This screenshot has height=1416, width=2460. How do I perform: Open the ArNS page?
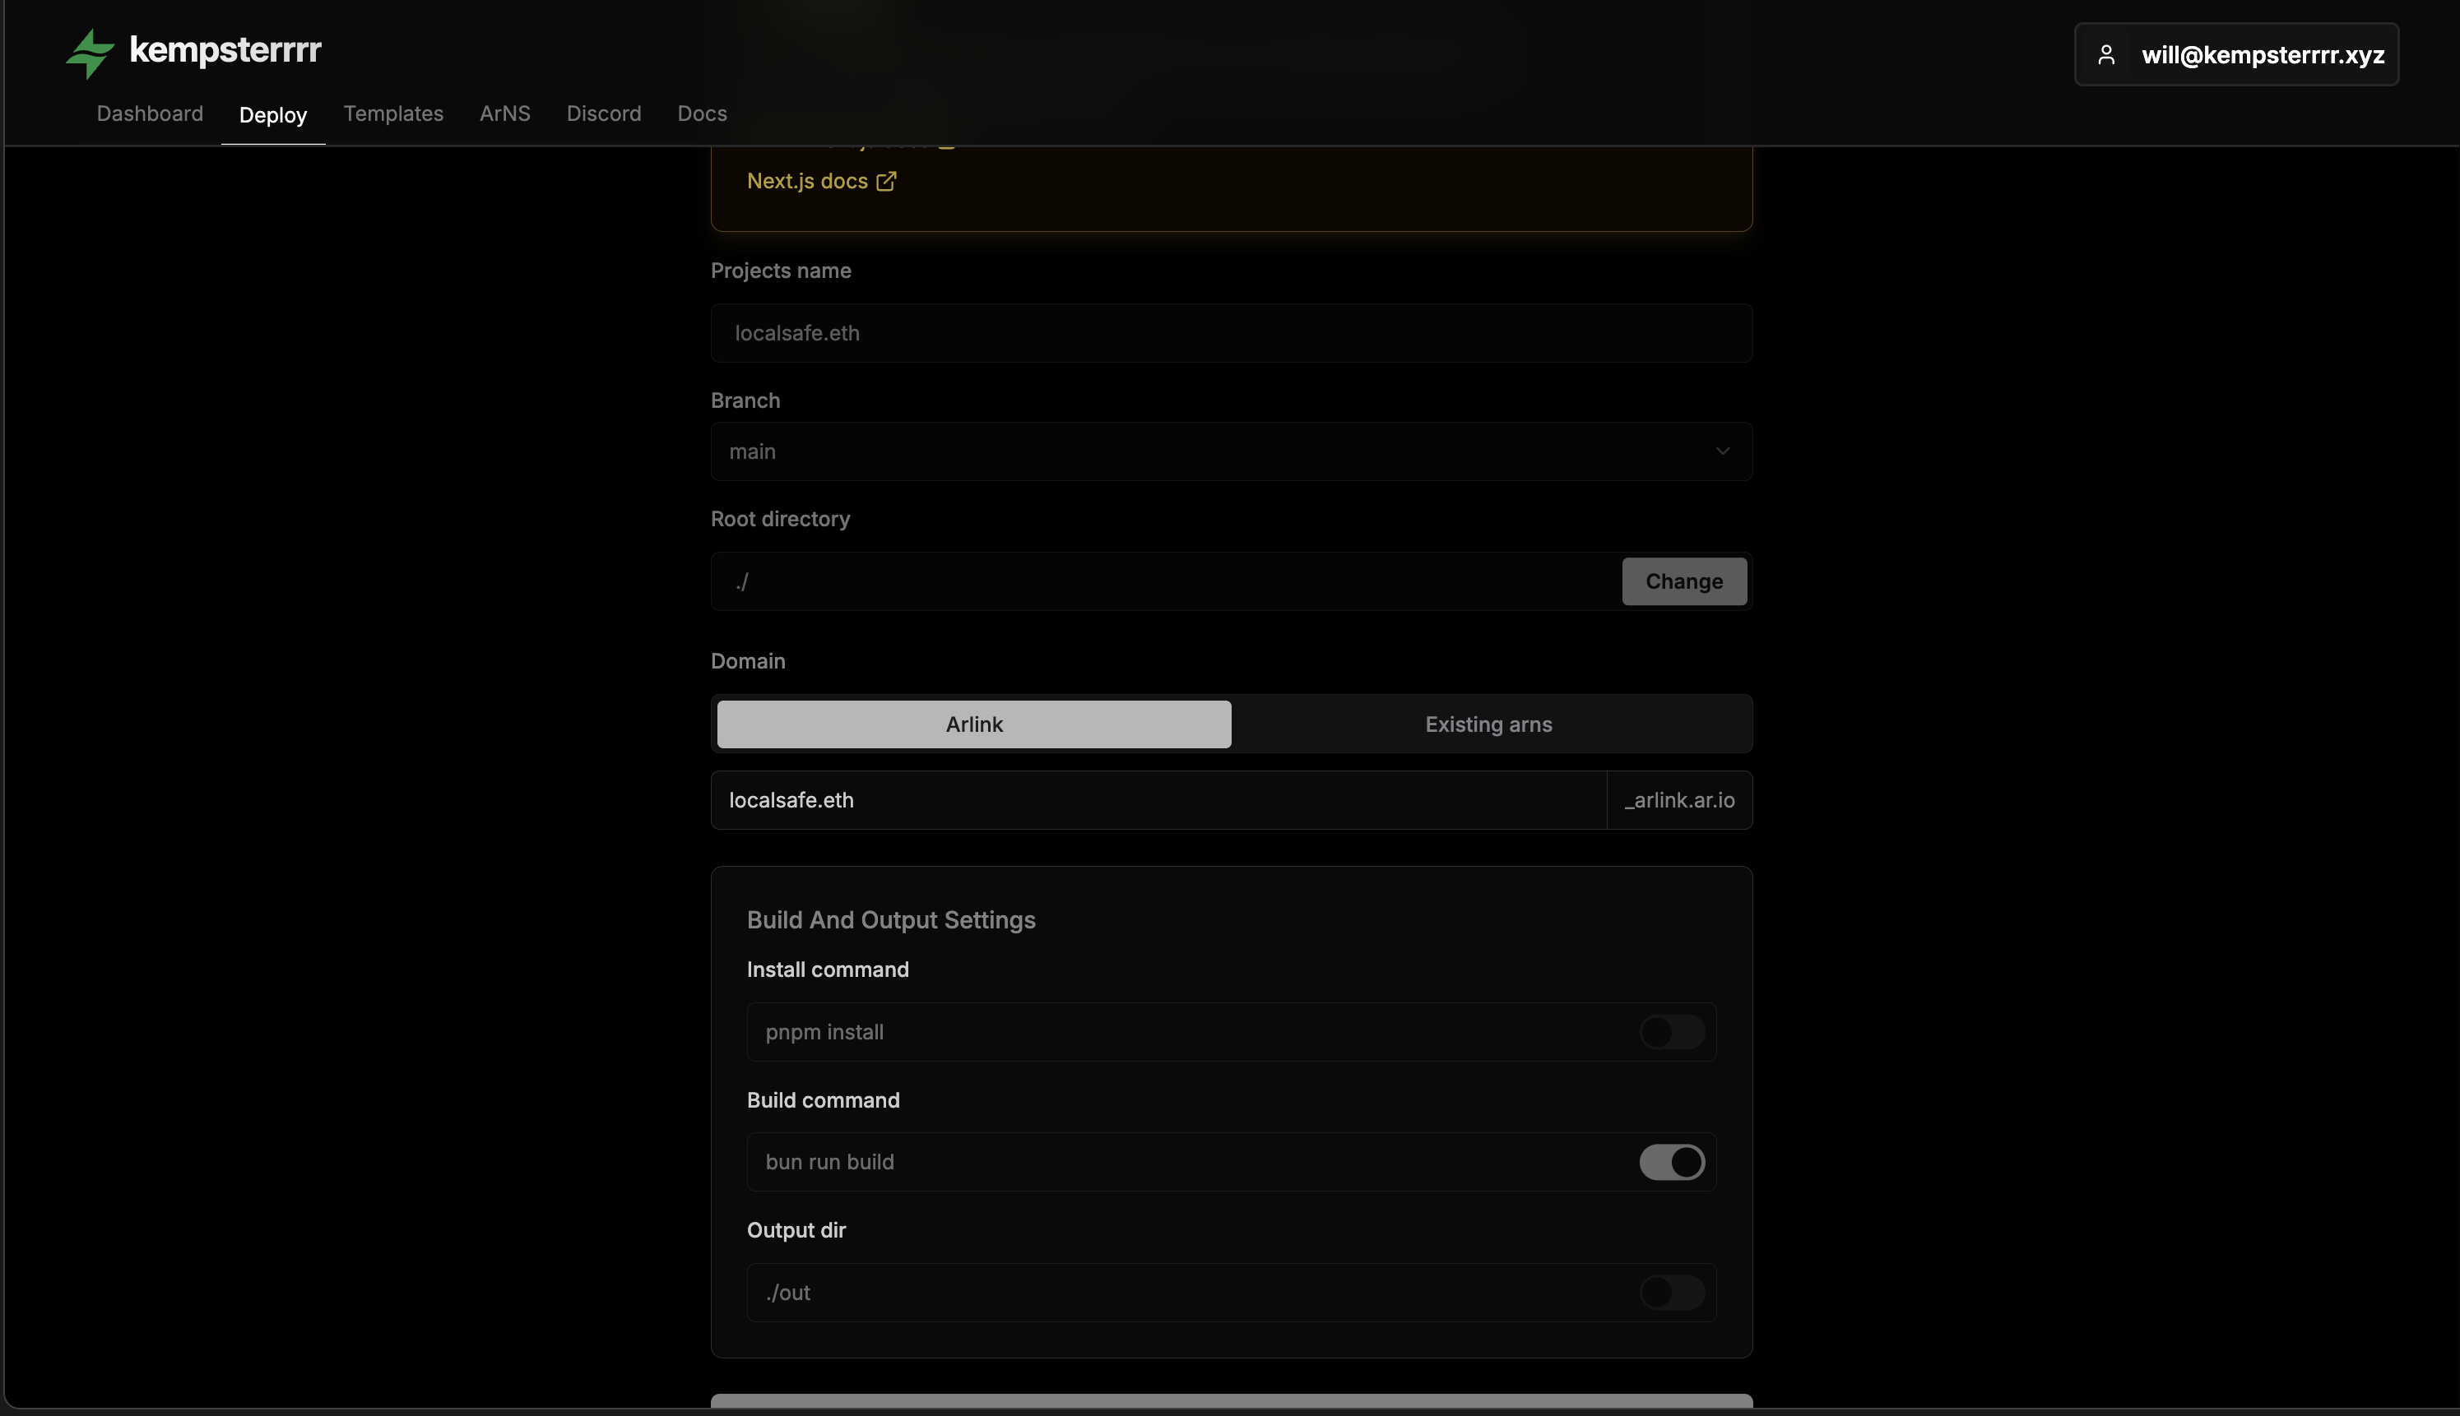tap(504, 113)
